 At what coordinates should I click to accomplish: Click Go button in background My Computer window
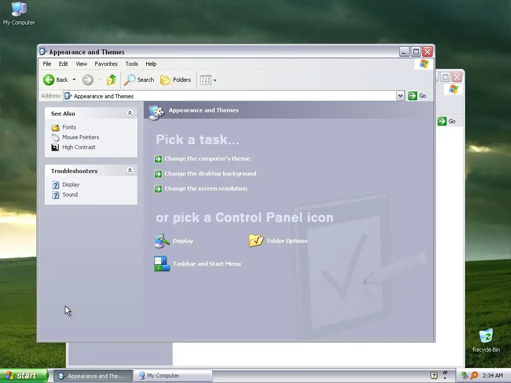(447, 121)
